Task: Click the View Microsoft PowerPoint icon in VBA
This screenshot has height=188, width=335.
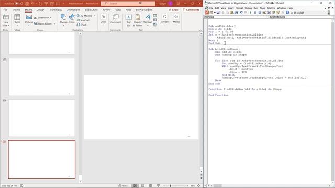Action: tap(207, 13)
